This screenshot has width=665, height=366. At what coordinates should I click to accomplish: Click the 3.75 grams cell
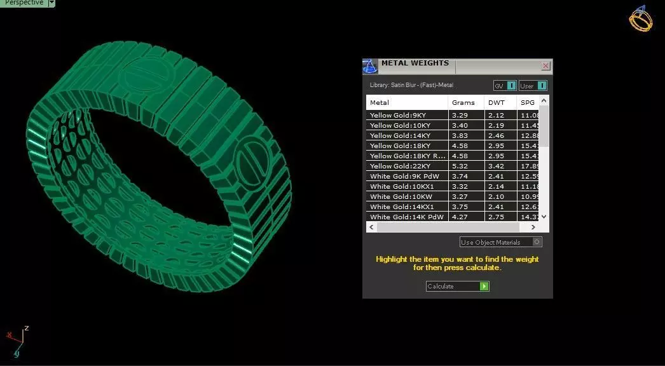pos(466,207)
